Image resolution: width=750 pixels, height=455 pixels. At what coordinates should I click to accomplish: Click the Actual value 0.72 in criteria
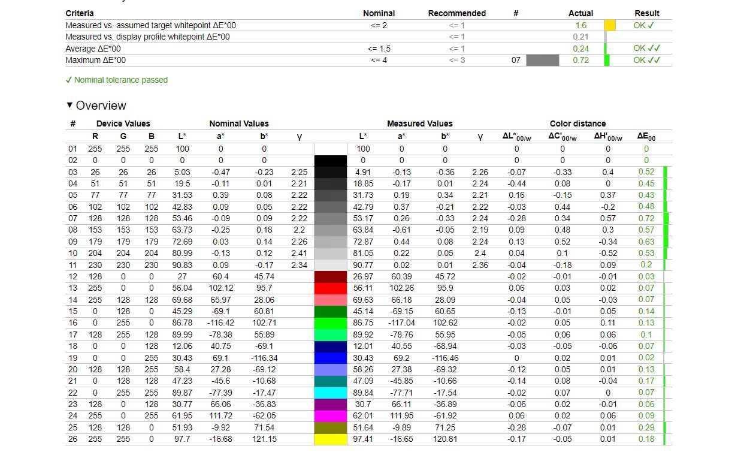point(580,60)
